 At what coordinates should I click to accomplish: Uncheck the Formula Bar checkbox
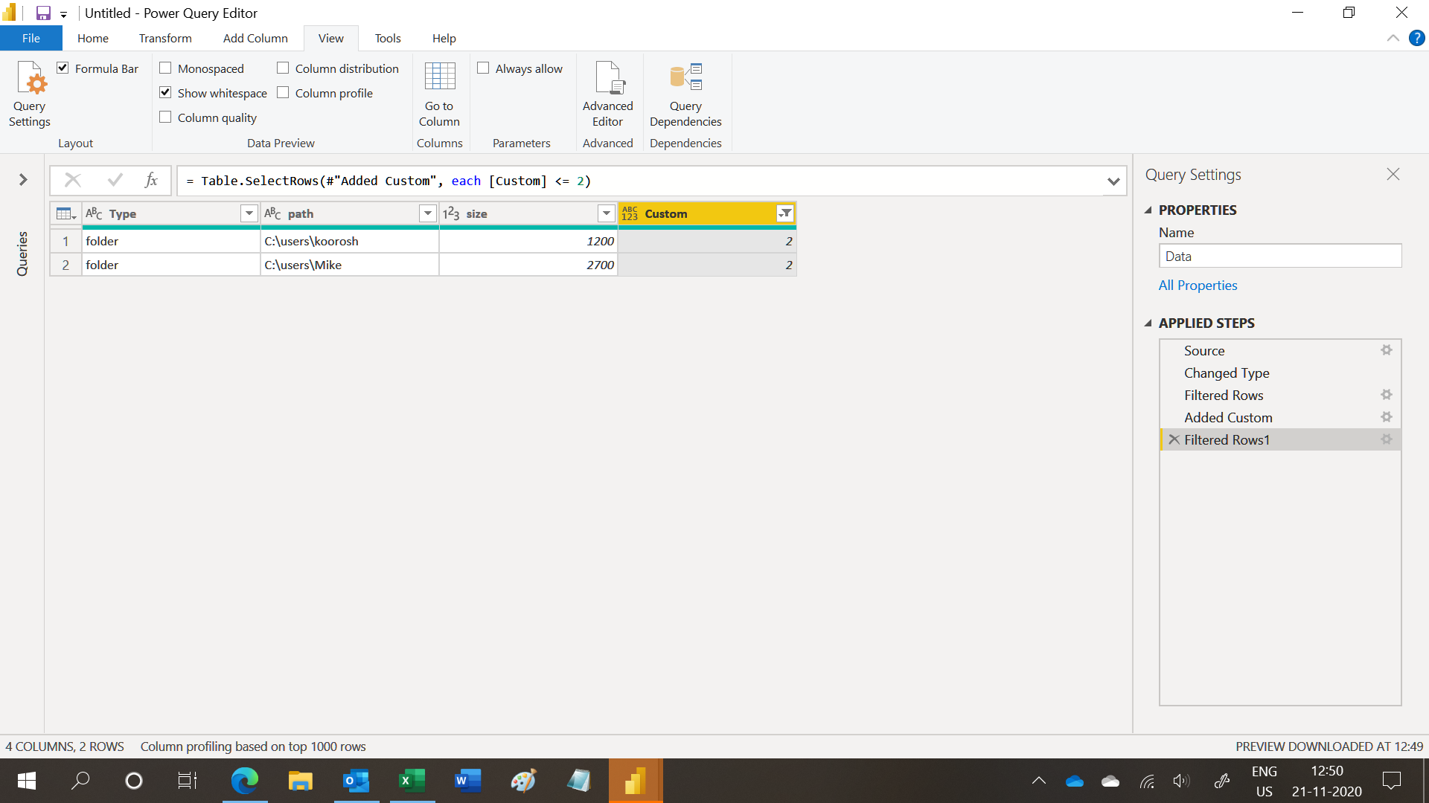click(x=63, y=68)
